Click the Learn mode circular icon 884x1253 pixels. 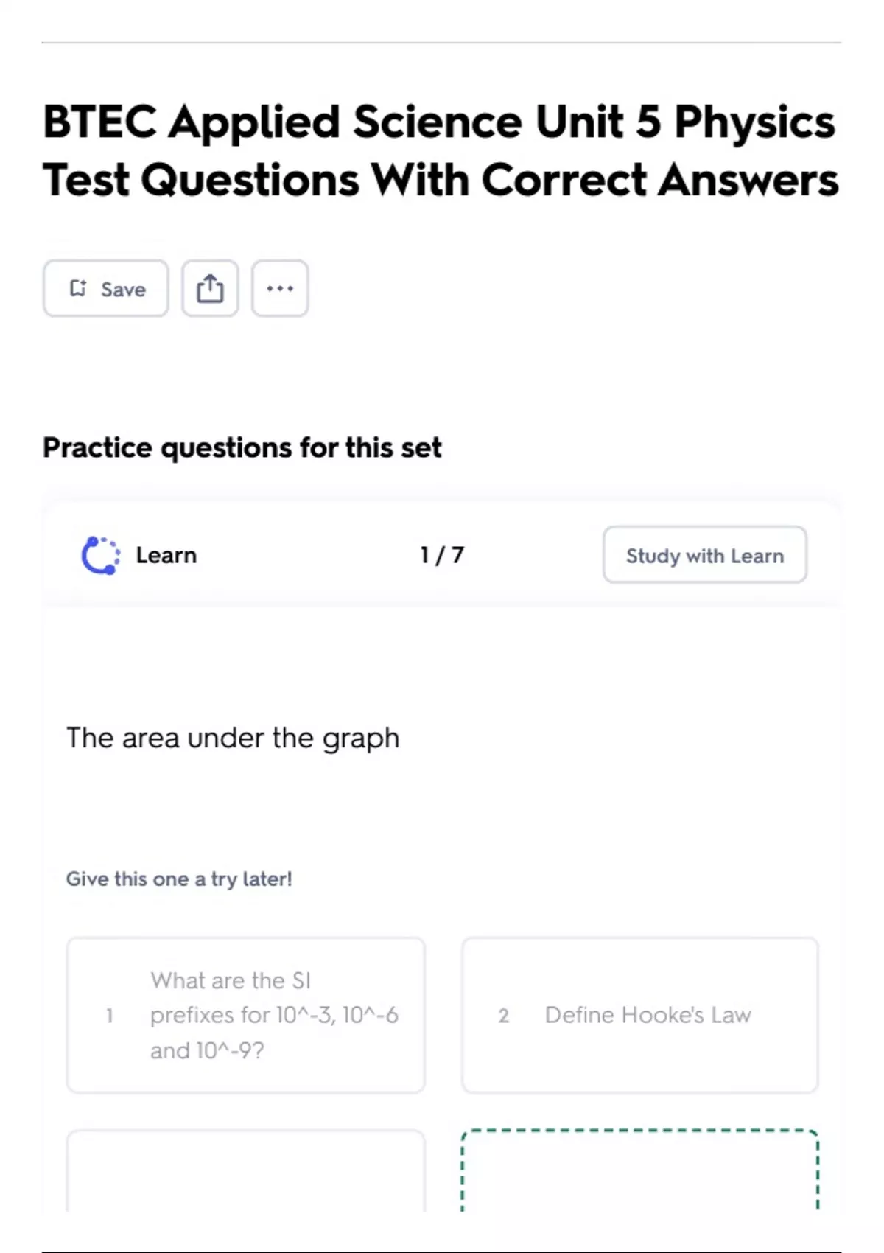click(100, 556)
